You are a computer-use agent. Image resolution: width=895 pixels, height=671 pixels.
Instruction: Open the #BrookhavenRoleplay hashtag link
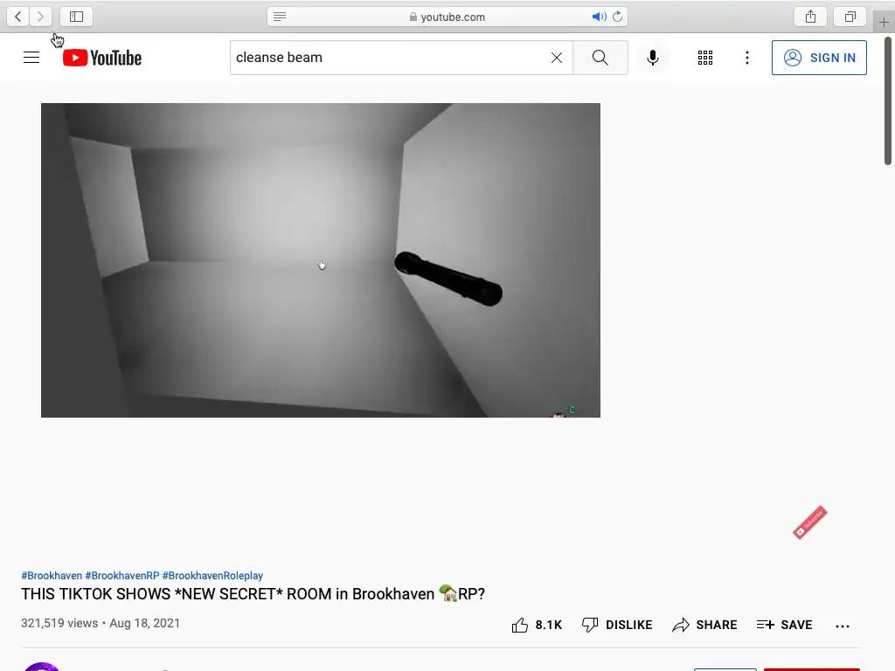pos(213,576)
